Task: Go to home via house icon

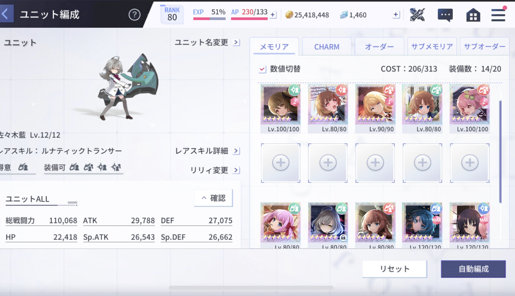Action: pyautogui.click(x=473, y=15)
